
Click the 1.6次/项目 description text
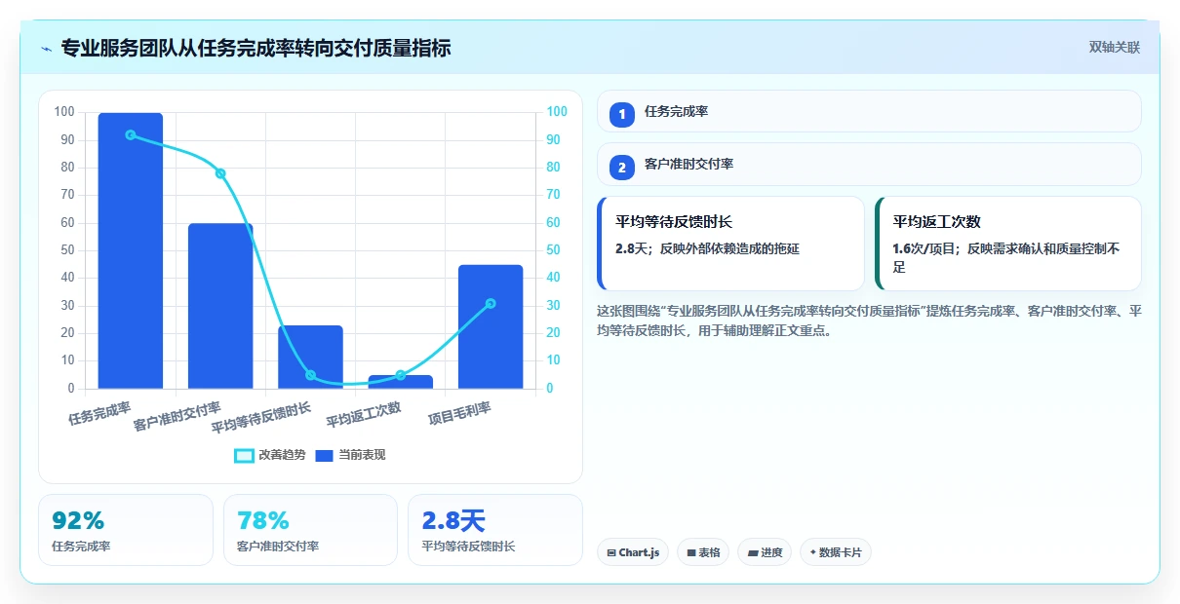[x=1006, y=257]
